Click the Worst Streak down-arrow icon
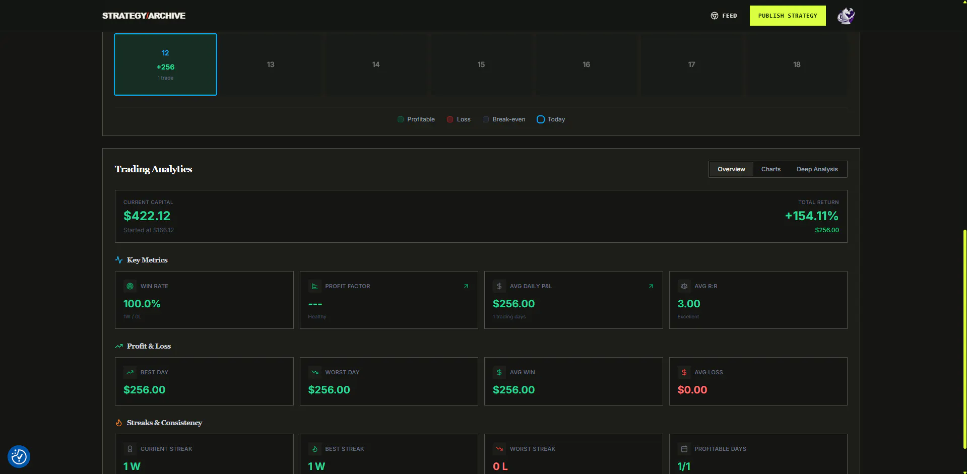 coord(499,449)
